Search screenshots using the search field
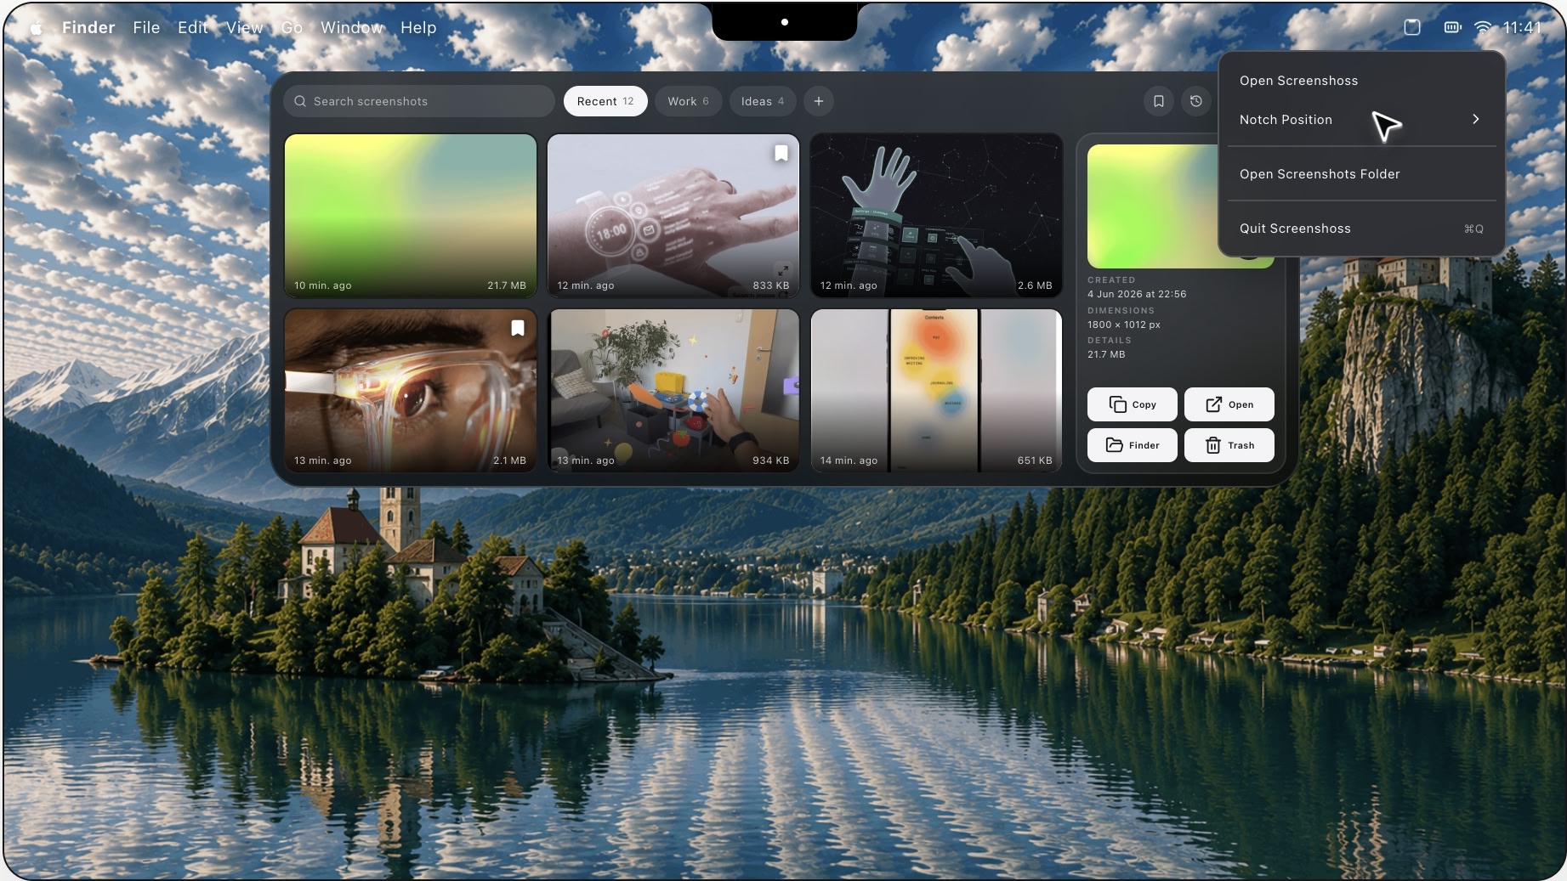 tap(419, 101)
